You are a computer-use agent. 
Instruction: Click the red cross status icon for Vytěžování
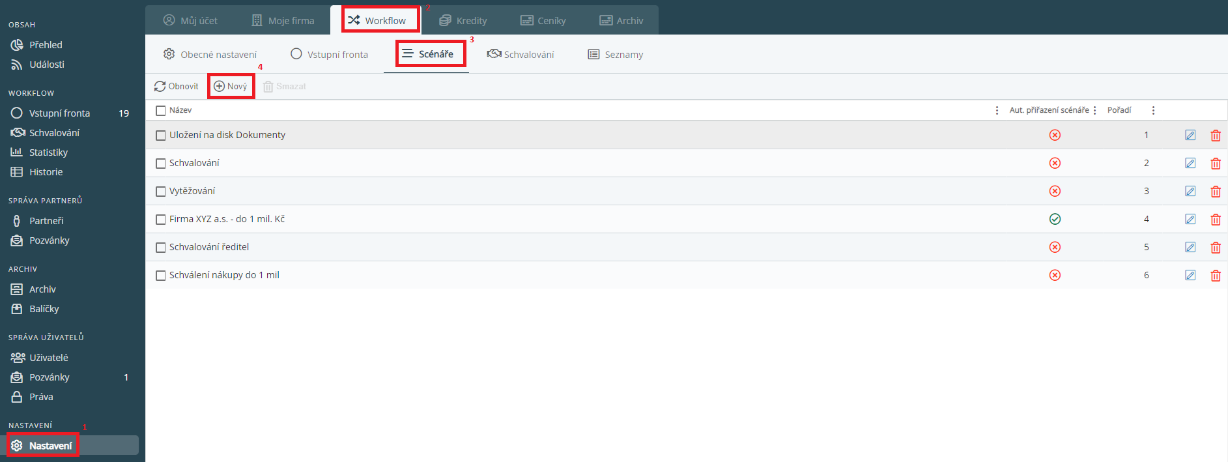(1055, 192)
